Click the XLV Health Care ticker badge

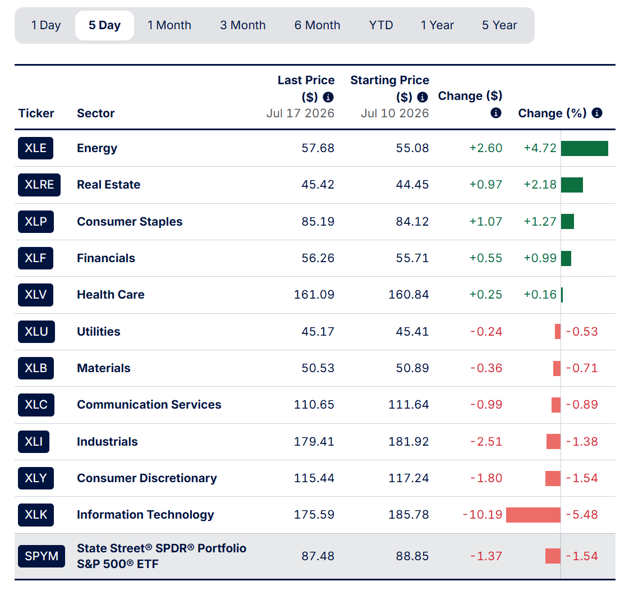35,295
